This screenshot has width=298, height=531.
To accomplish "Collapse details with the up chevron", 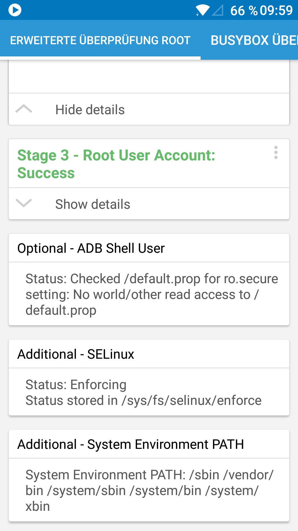I will click(x=24, y=109).
